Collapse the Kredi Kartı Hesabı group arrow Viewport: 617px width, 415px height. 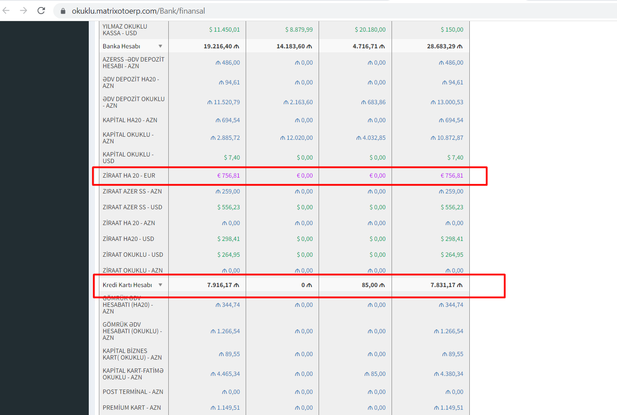point(160,285)
